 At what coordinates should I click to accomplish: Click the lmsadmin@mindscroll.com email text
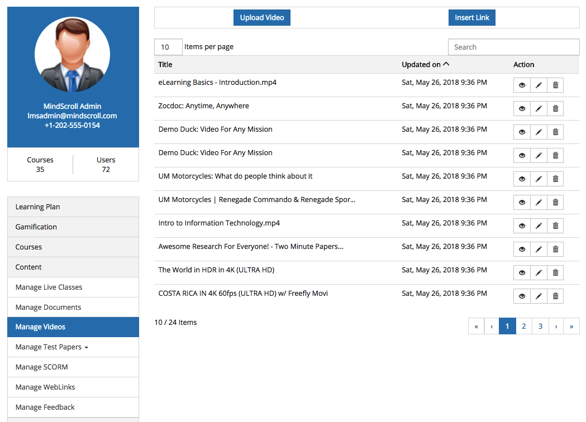pyautogui.click(x=72, y=116)
